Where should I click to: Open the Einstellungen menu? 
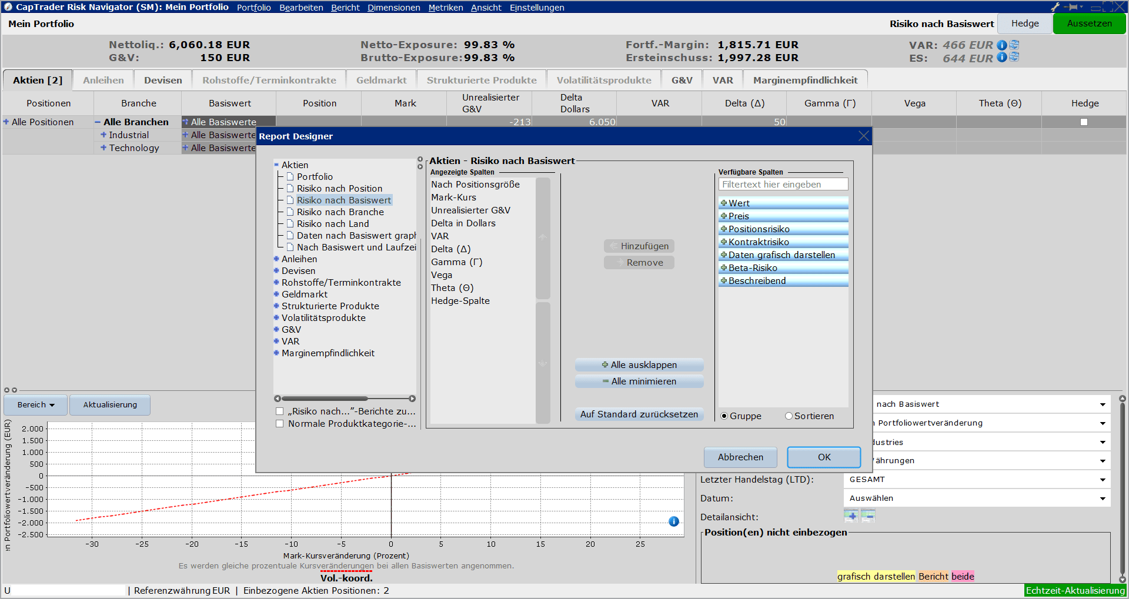coord(537,8)
